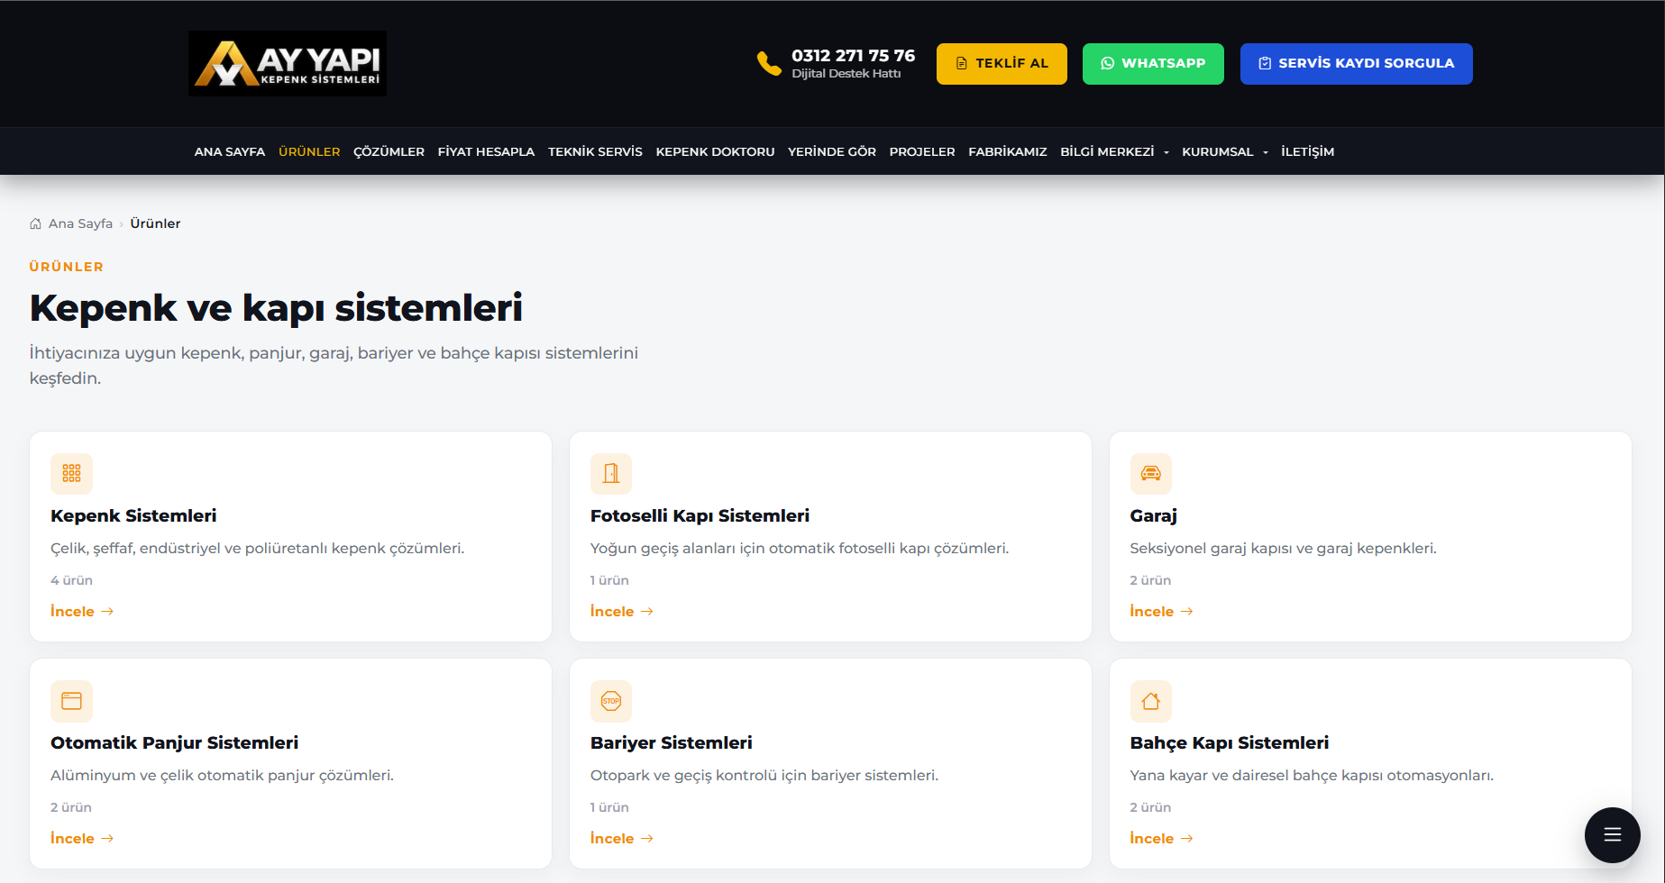Click the Servis Kaydı Sorgula button
Viewport: 1665px width, 883px height.
1356,64
